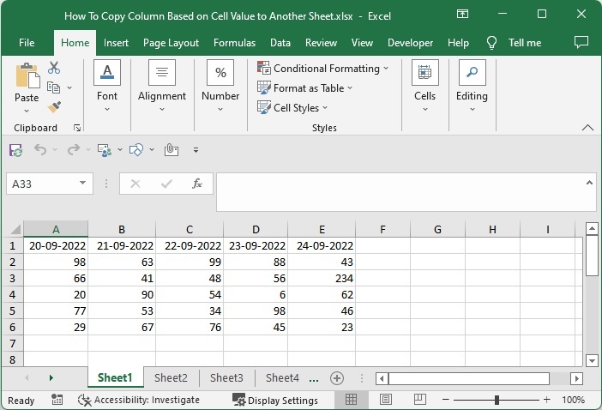
Task: Open the Editing group search icon
Action: coord(472,73)
